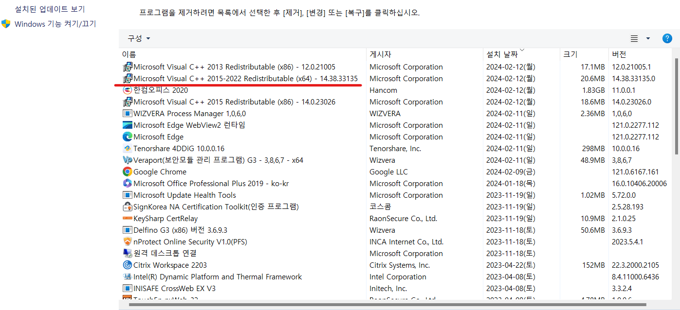This screenshot has width=680, height=310.
Task: Click the Windows shield icon beside 기능 켜기/끄기
Action: (x=5, y=23)
